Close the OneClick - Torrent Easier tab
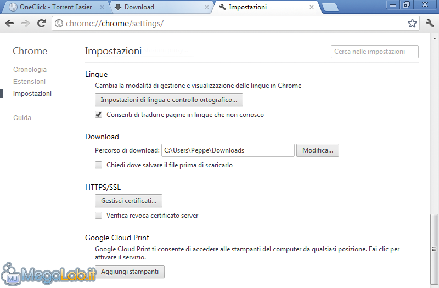439x288 pixels. point(102,7)
